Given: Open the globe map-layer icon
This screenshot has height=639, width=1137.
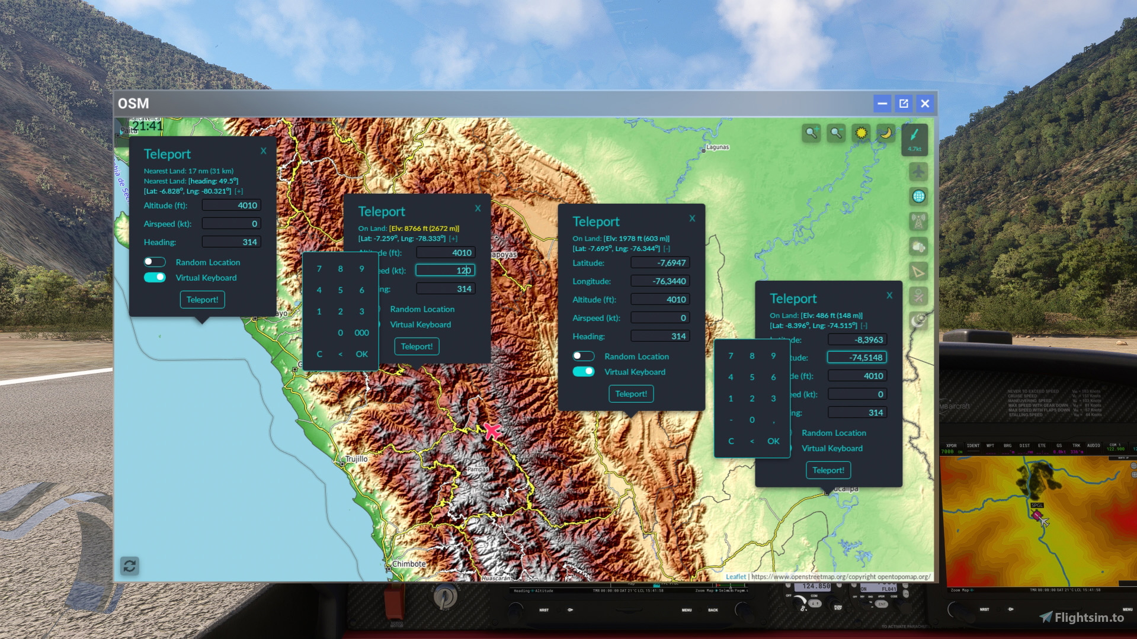Looking at the screenshot, I should point(918,197).
